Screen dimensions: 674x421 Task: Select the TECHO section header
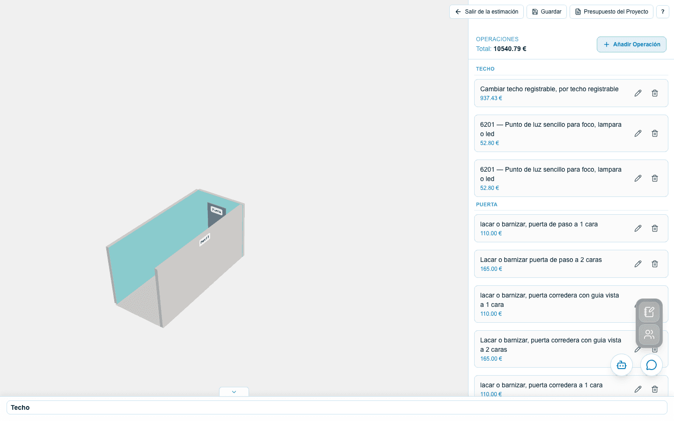485,69
